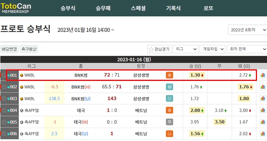The height and width of the screenshot is (141, 267).
Task: Open the chart icon for game 005
Action: pyautogui.click(x=263, y=122)
